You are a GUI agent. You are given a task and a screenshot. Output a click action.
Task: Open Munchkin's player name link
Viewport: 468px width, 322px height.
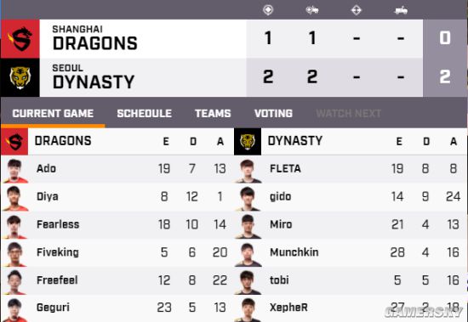tap(294, 252)
